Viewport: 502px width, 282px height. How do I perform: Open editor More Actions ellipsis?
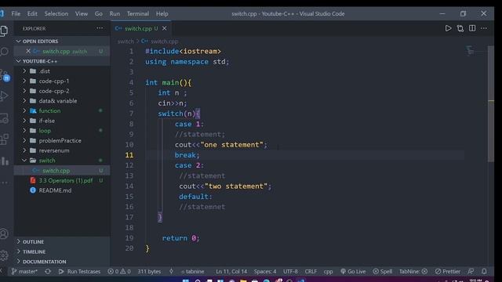click(x=484, y=28)
